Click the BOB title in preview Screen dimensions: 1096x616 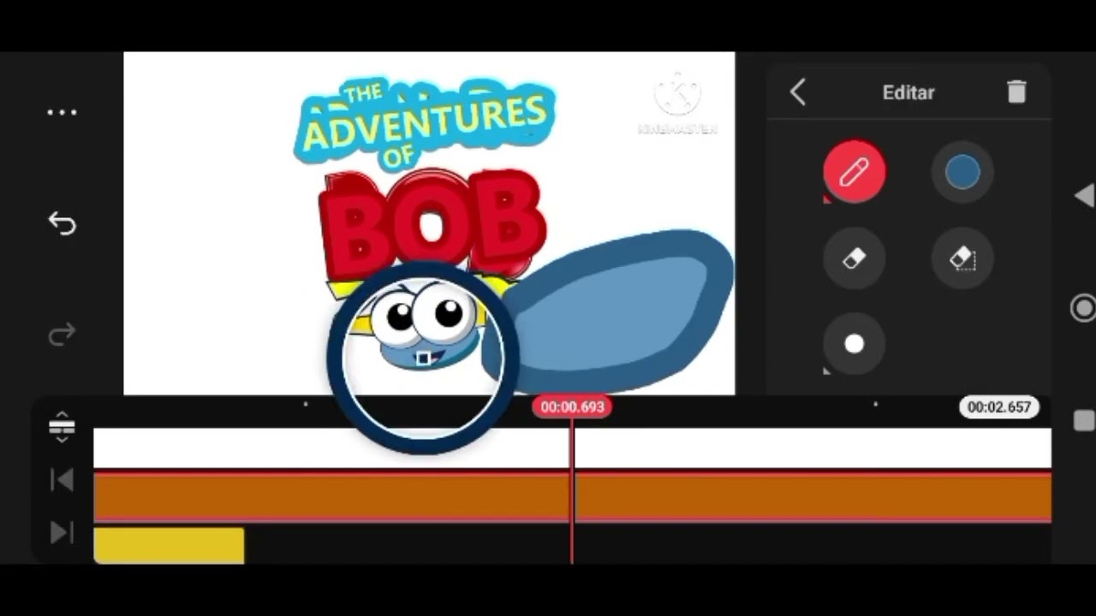point(432,224)
